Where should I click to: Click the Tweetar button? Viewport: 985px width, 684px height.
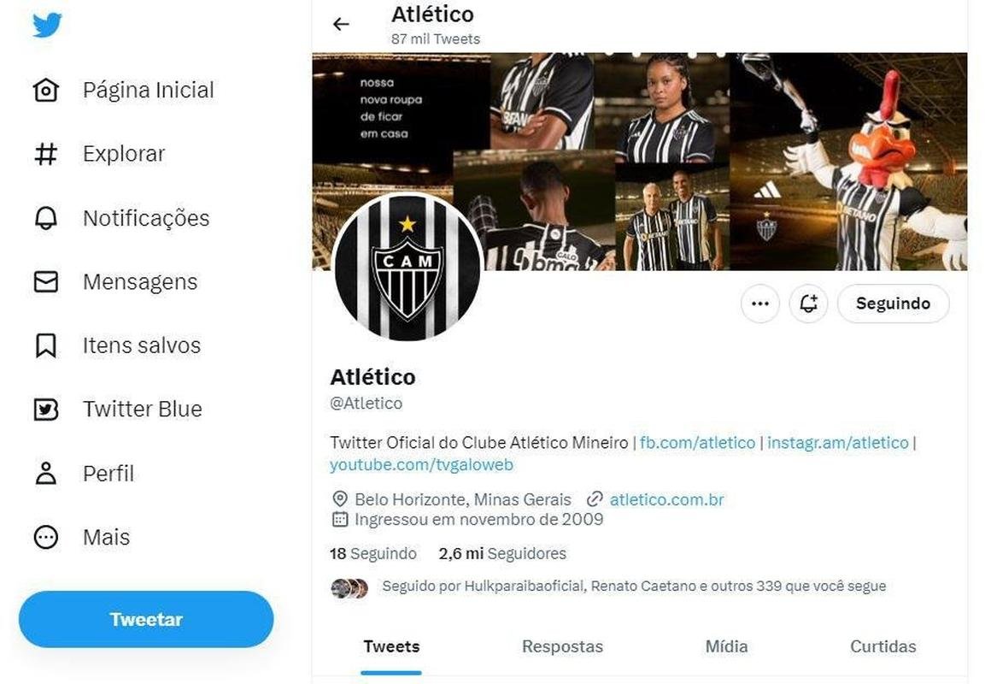pos(145,619)
